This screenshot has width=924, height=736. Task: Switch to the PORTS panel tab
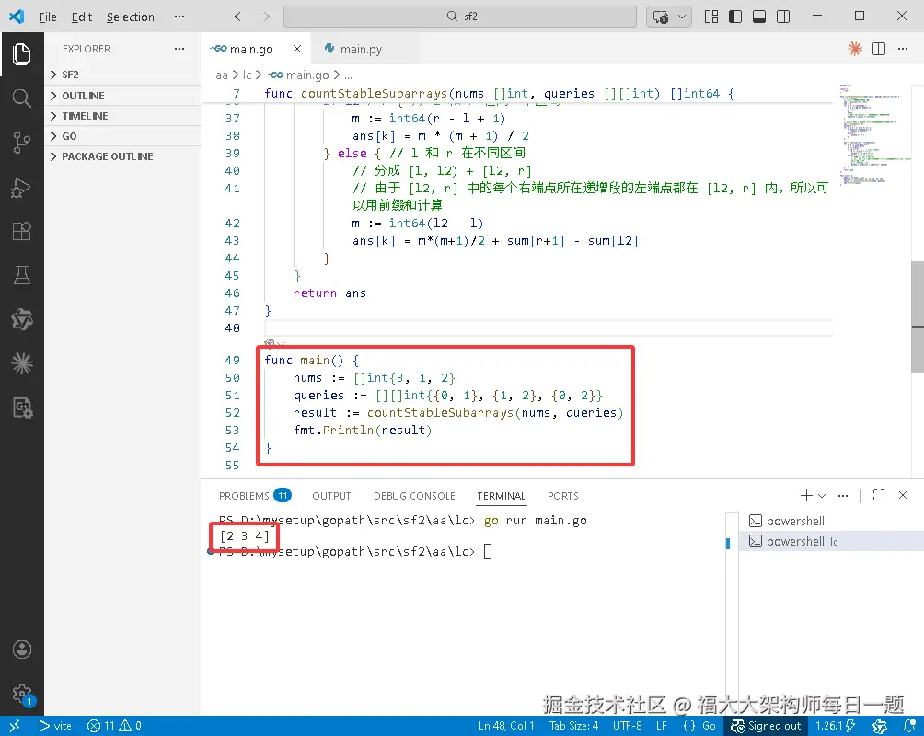562,496
